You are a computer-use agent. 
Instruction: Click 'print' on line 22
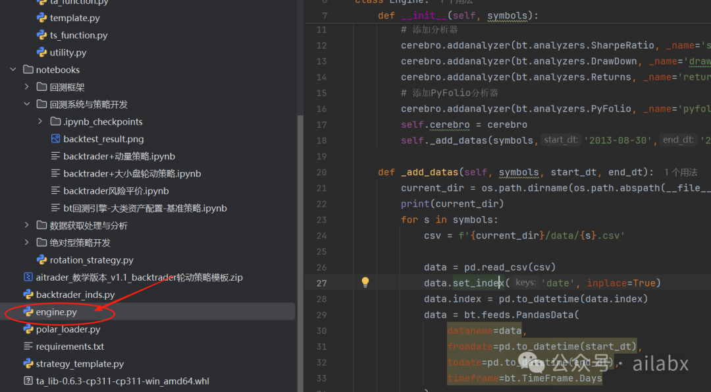[x=415, y=204]
